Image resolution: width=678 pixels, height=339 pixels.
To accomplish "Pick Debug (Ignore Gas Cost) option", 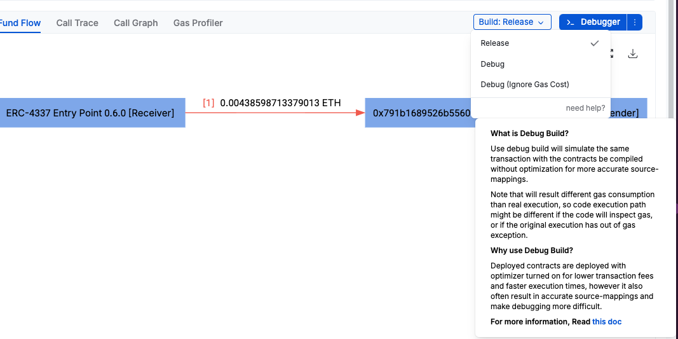I will pos(525,85).
